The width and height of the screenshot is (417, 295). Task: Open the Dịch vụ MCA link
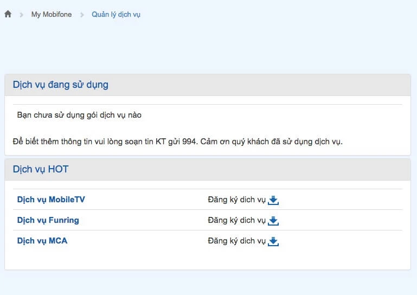[42, 241]
